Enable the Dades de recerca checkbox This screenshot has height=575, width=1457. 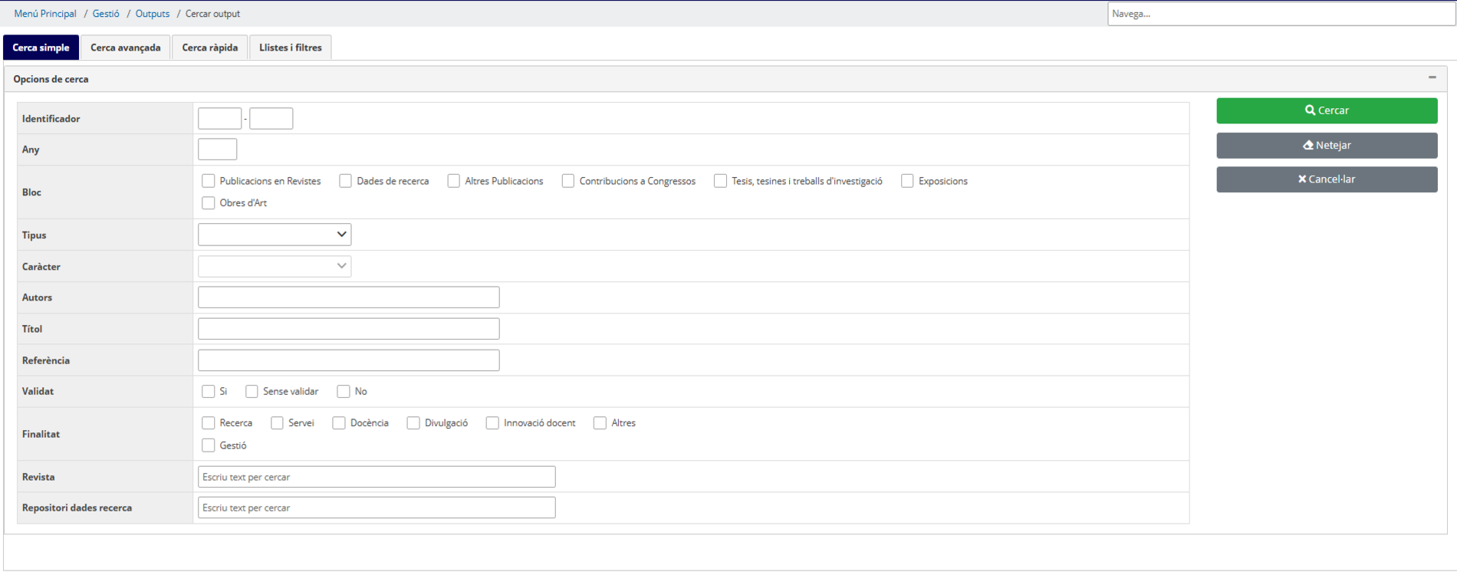tap(346, 181)
